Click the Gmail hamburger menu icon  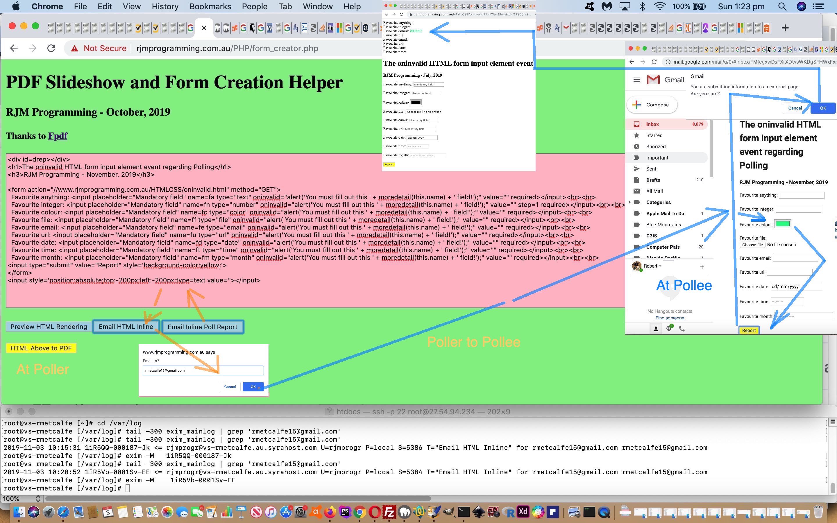coord(636,80)
